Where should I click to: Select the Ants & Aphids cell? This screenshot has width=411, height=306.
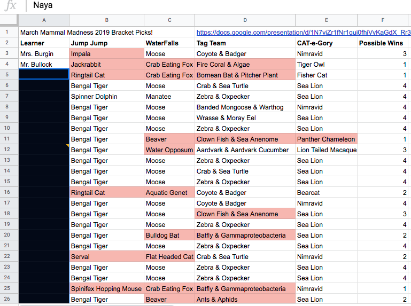click(245, 300)
